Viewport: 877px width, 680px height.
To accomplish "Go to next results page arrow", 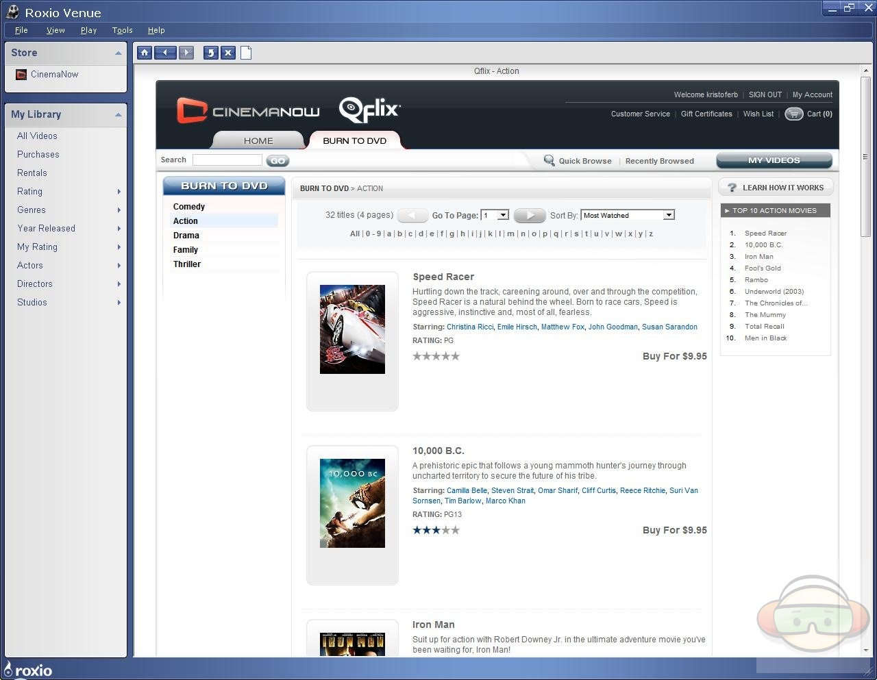I will [529, 215].
